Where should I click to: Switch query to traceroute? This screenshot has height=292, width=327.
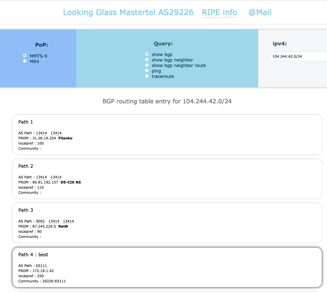(147, 76)
